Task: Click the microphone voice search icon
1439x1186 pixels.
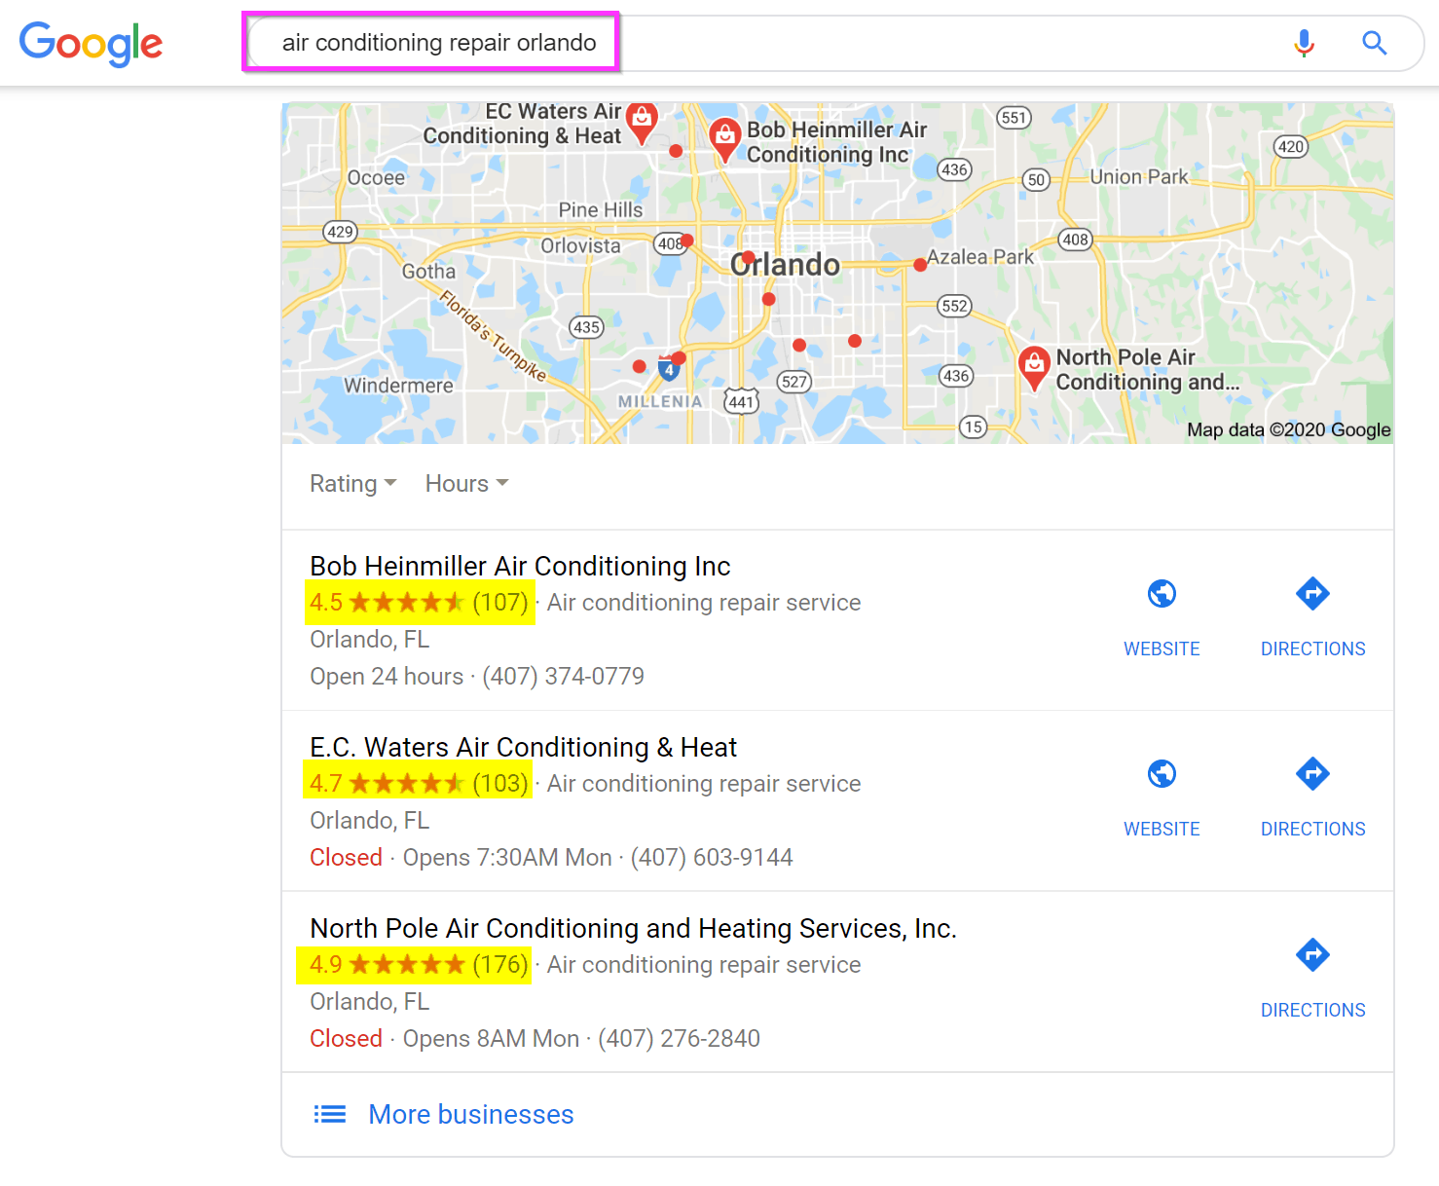Action: coord(1304,43)
